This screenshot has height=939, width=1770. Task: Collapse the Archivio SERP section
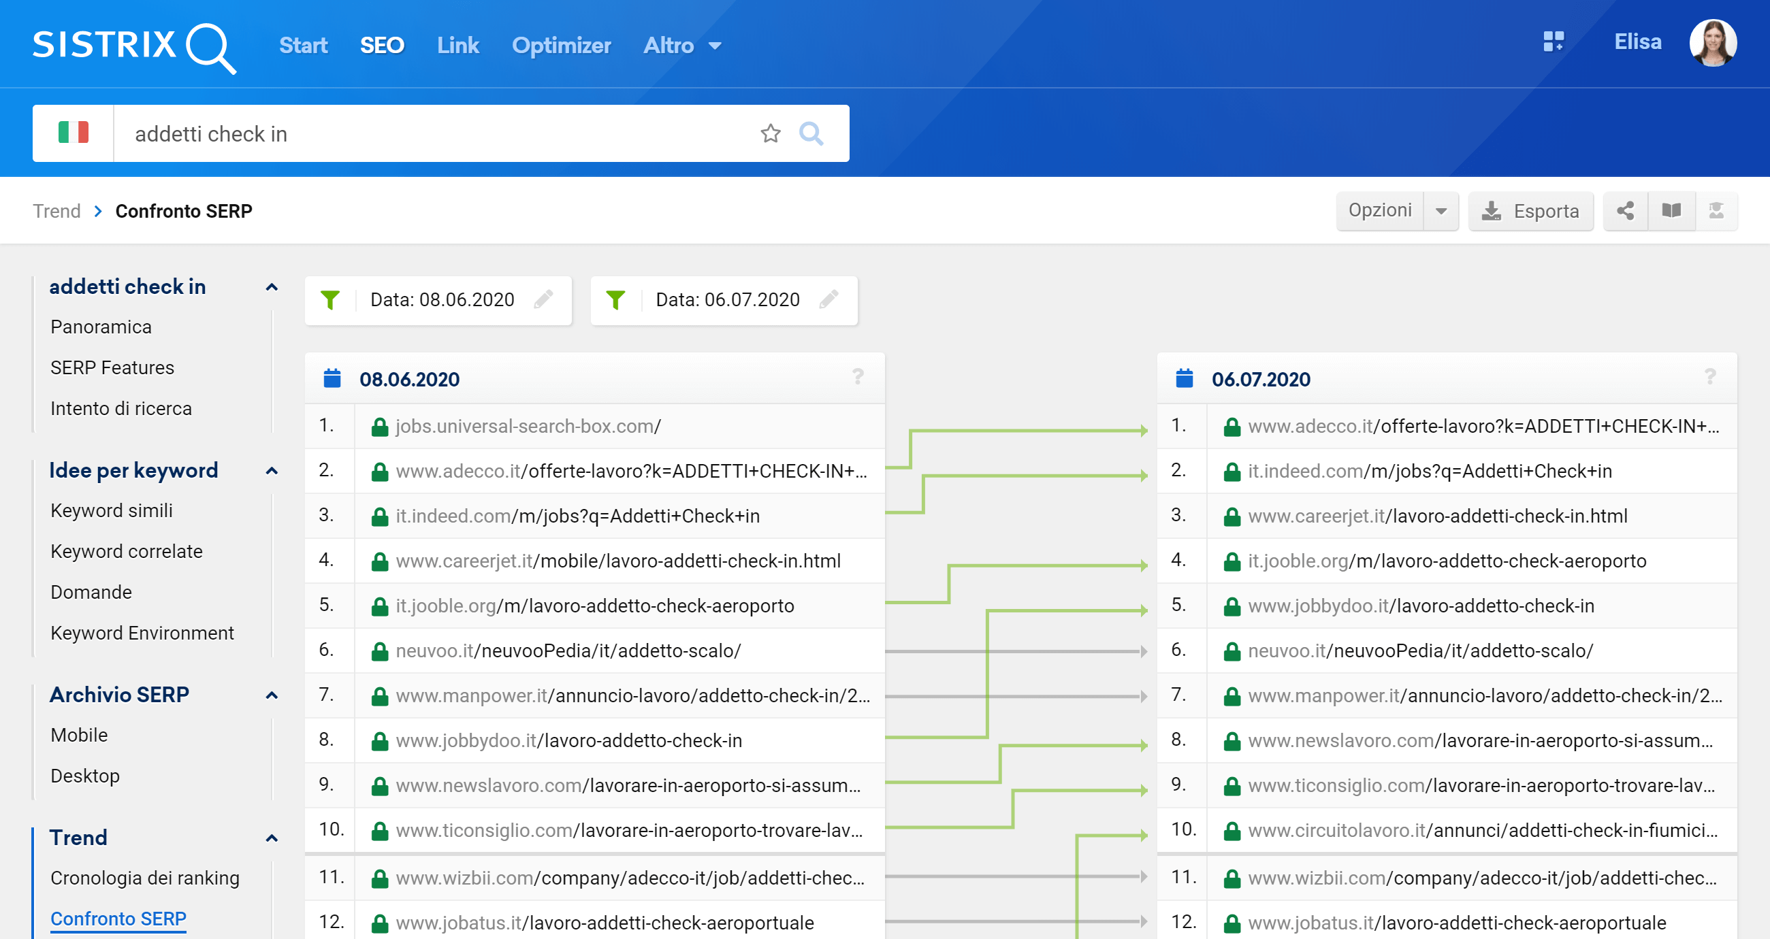272,696
